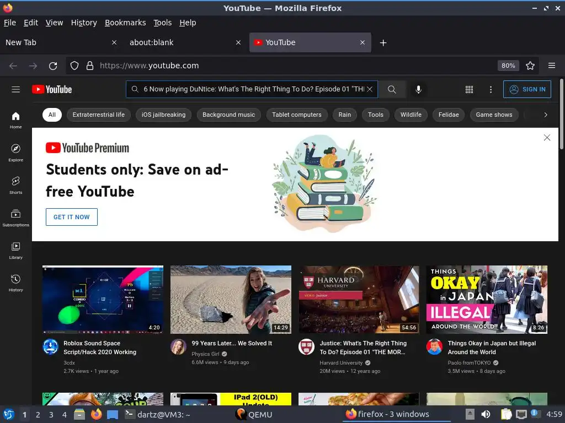Show more filter chips with right chevron

point(546,115)
